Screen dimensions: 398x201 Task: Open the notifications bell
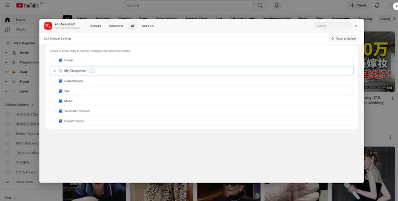(x=377, y=5)
